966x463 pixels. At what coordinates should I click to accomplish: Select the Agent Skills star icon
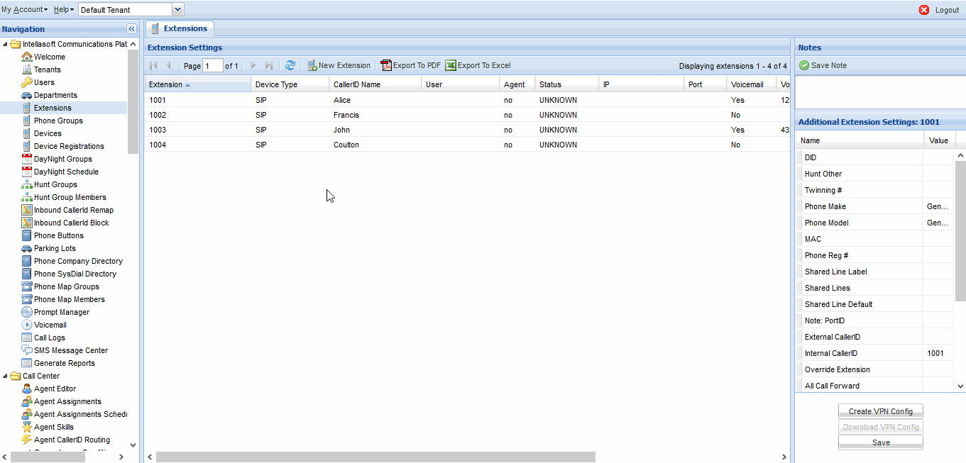pos(27,427)
